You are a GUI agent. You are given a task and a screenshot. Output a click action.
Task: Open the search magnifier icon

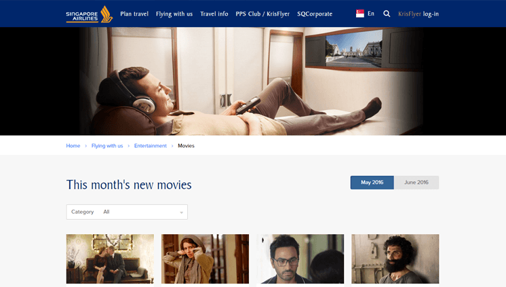click(387, 14)
